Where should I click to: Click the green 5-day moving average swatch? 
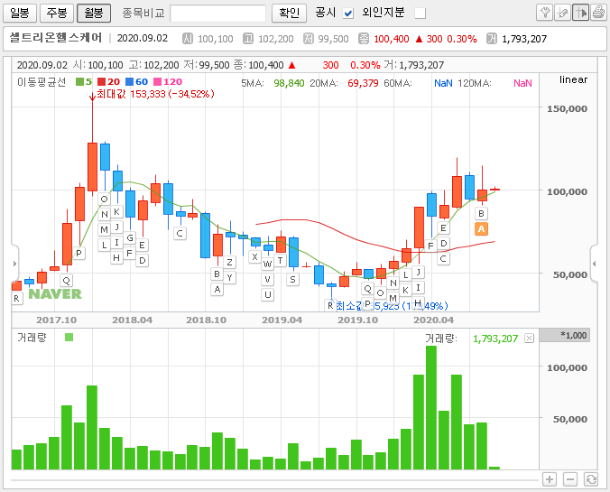(x=79, y=82)
